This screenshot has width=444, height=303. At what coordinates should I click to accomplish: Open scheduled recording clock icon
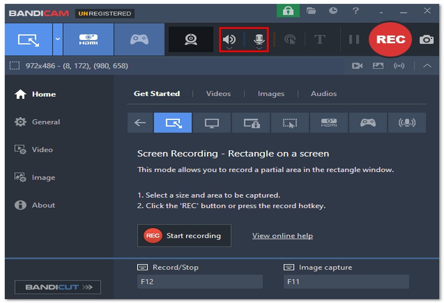(333, 11)
